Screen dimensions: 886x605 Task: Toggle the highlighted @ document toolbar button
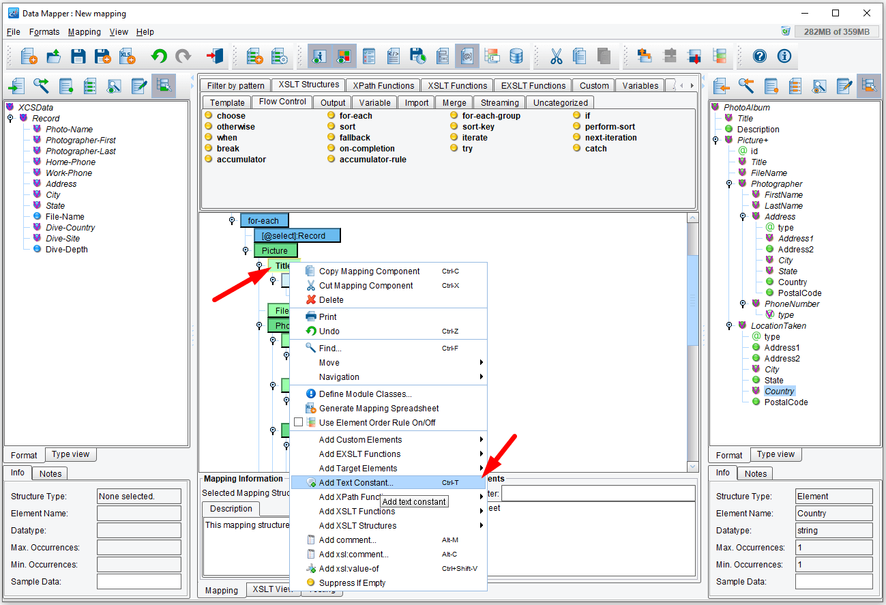tap(467, 56)
